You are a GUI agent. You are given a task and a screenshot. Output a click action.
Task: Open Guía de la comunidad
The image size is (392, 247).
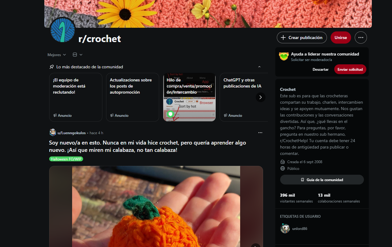[x=322, y=180]
